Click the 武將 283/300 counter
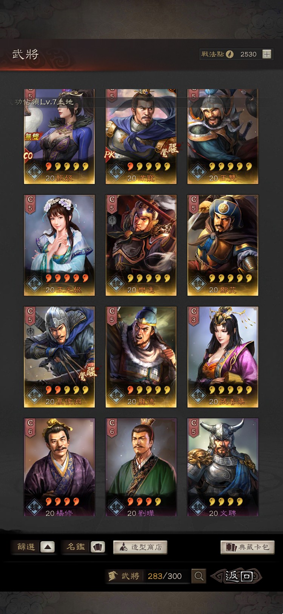The height and width of the screenshot is (614, 283). tap(147, 576)
